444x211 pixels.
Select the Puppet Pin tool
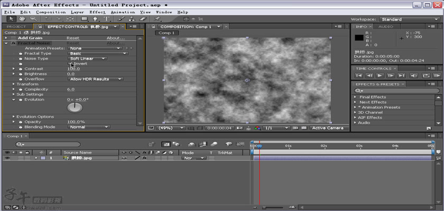157,19
